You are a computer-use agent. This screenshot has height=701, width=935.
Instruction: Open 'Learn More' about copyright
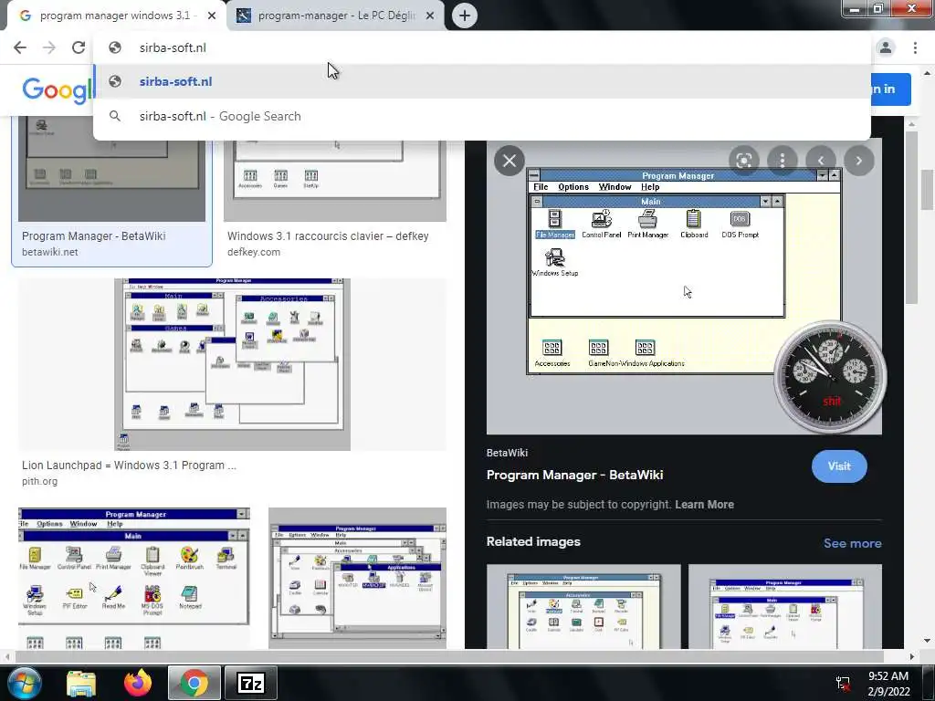(x=704, y=504)
